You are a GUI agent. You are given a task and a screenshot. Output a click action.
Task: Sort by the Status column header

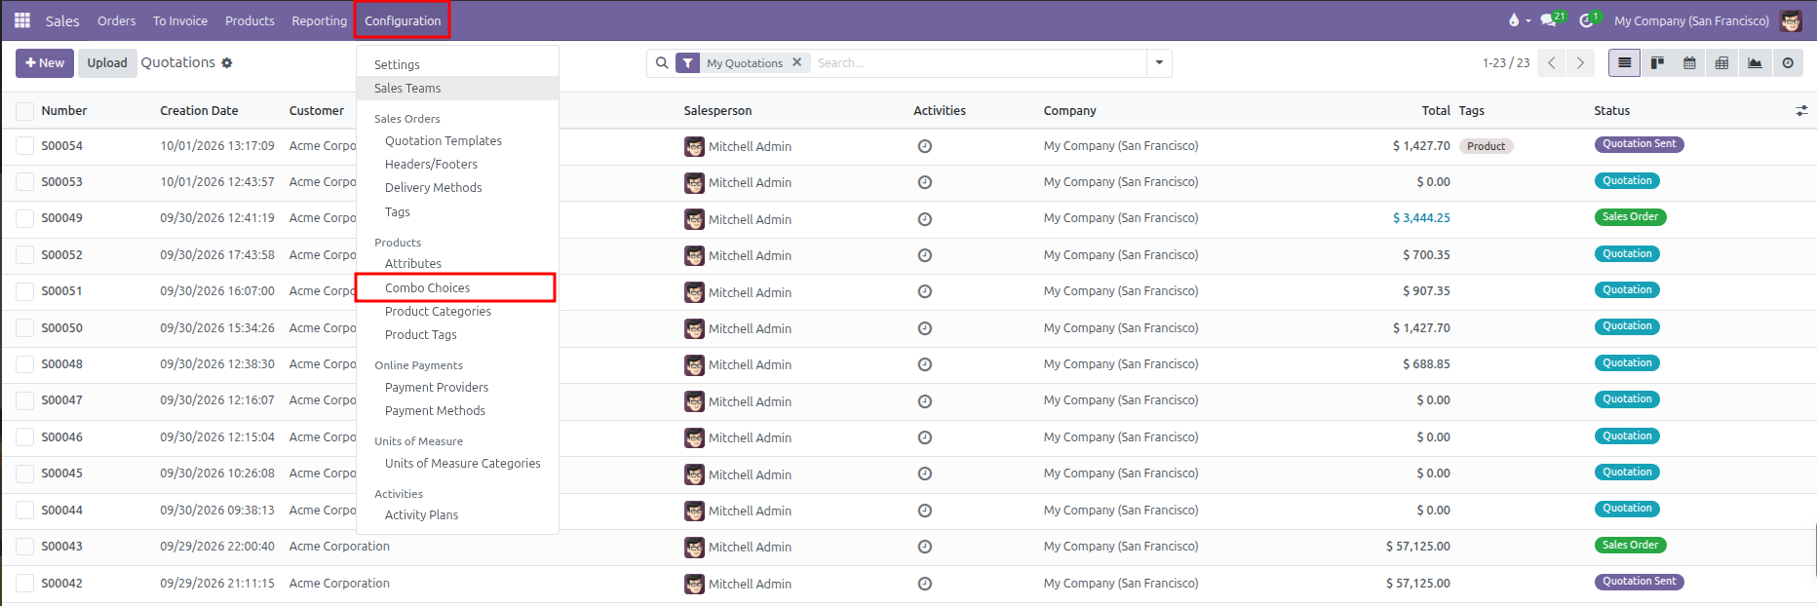1611,111
